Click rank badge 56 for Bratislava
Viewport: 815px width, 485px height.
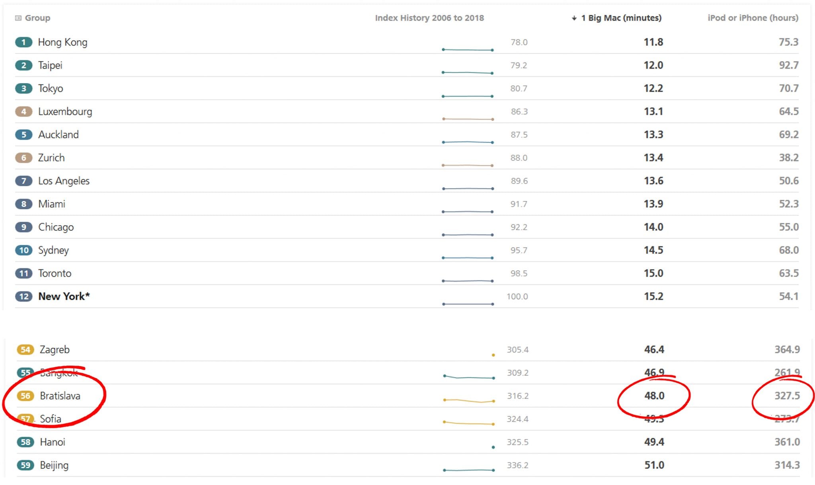[25, 396]
